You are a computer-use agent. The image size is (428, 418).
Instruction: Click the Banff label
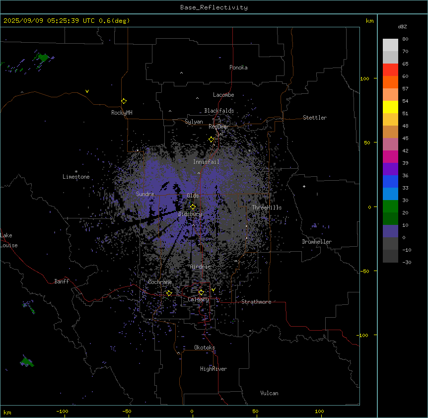pos(62,281)
